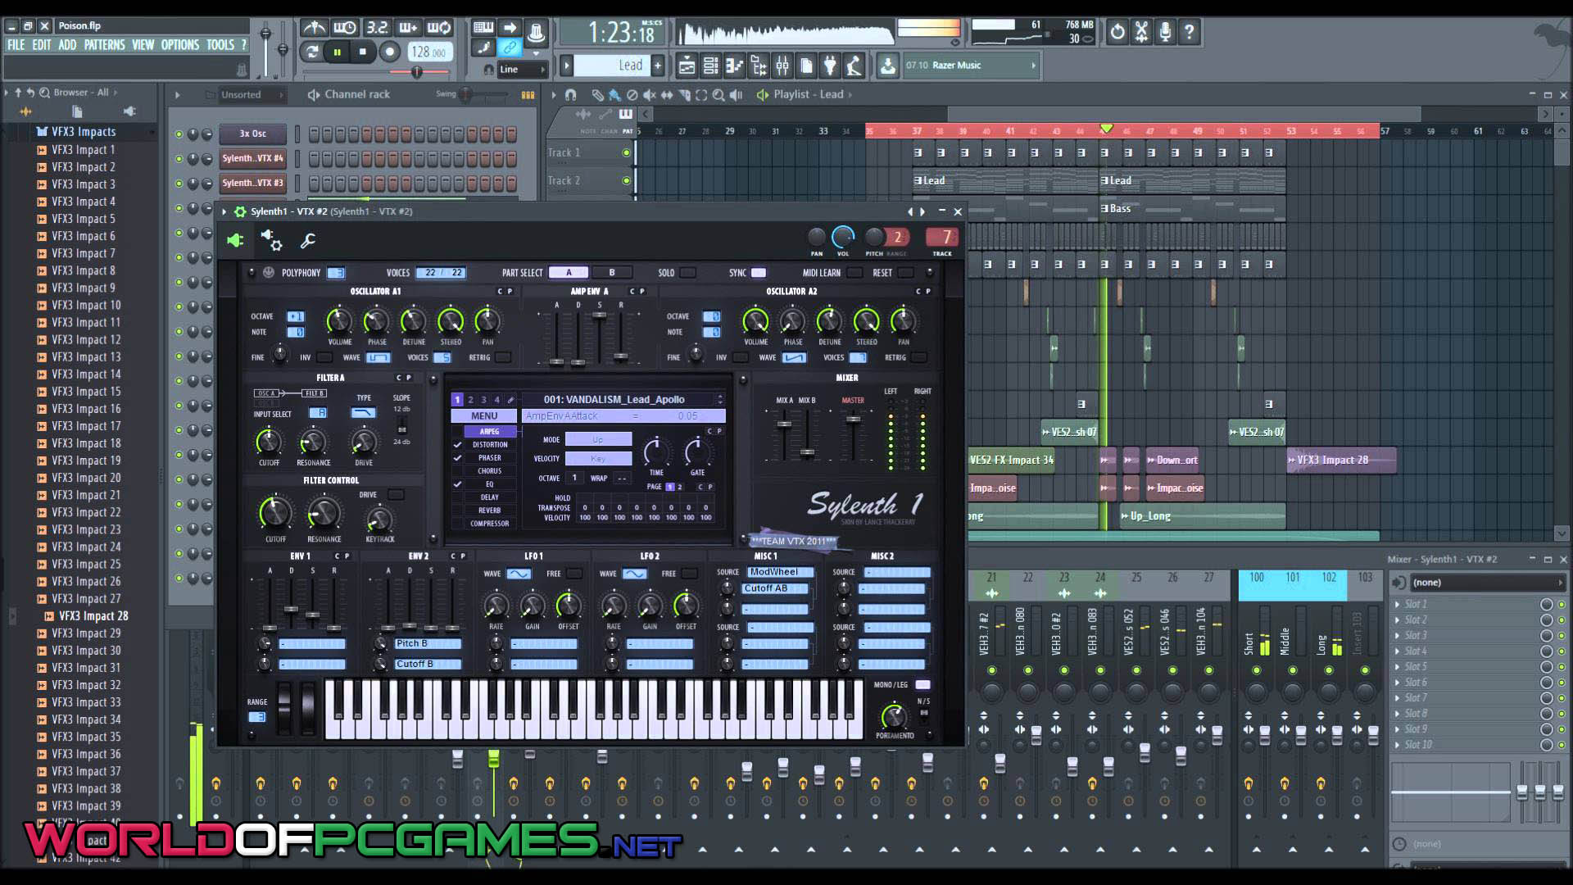Screen dimensions: 1573x885
Task: Toggle the Sylenth1 SYNC switch
Action: click(759, 273)
